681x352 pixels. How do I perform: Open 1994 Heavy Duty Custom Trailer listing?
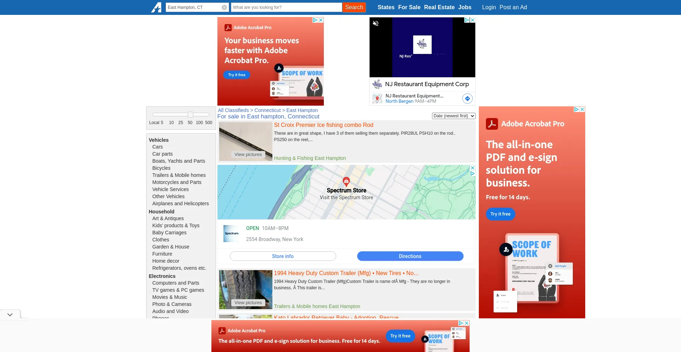(x=346, y=273)
